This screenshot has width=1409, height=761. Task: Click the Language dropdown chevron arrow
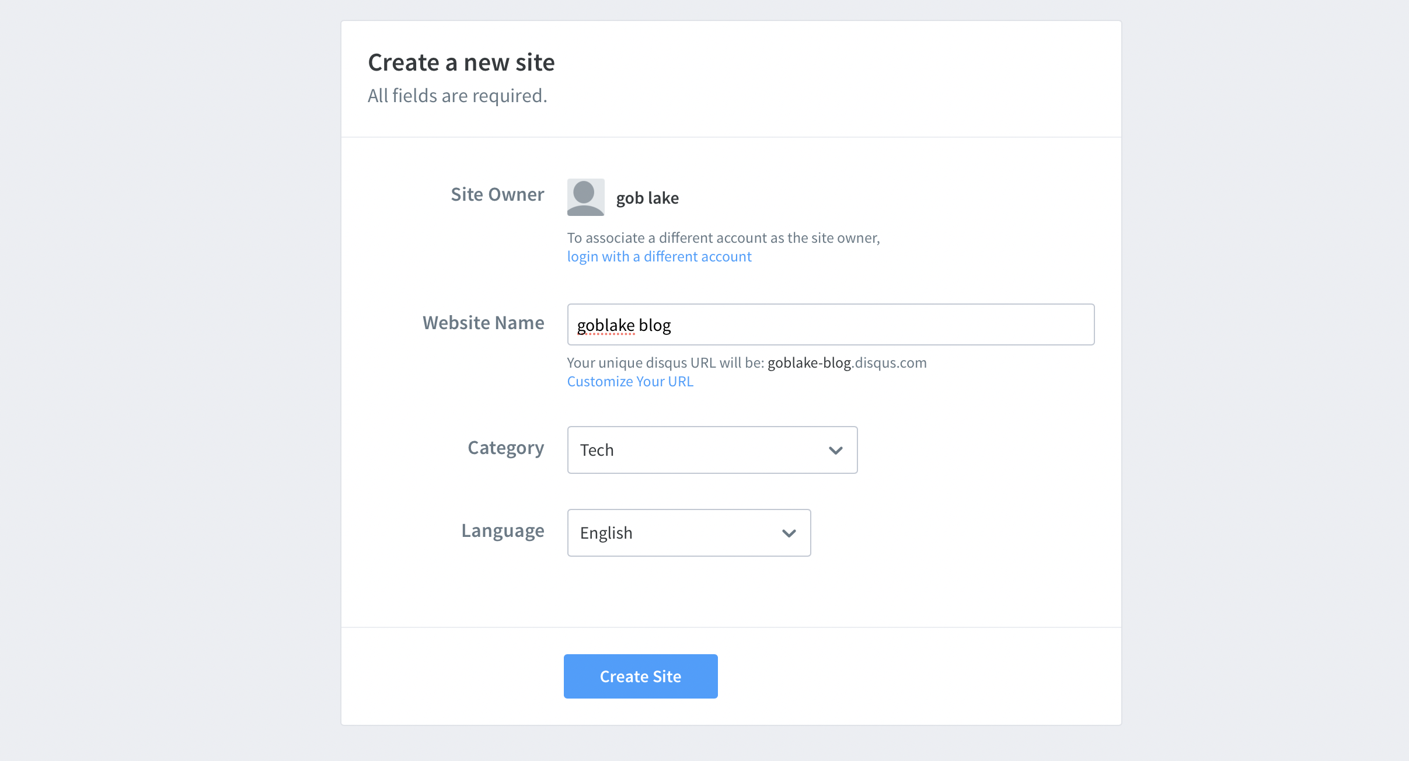(789, 533)
